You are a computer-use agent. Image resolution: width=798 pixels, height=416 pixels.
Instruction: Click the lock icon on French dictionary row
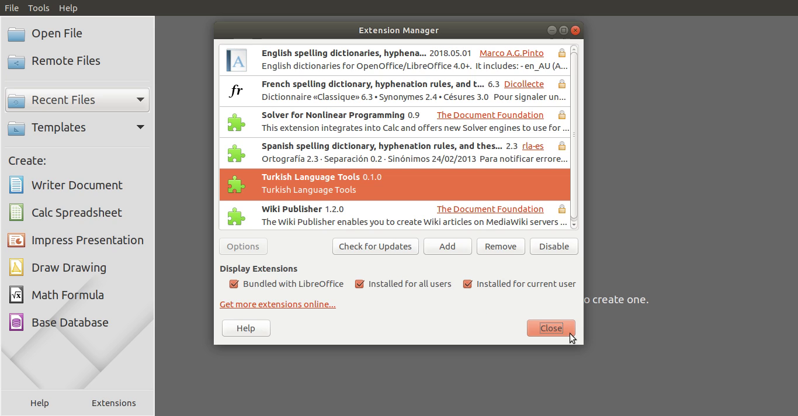(x=561, y=84)
